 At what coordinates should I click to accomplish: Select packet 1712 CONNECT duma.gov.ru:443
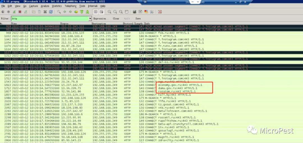pyautogui.click(x=151, y=88)
